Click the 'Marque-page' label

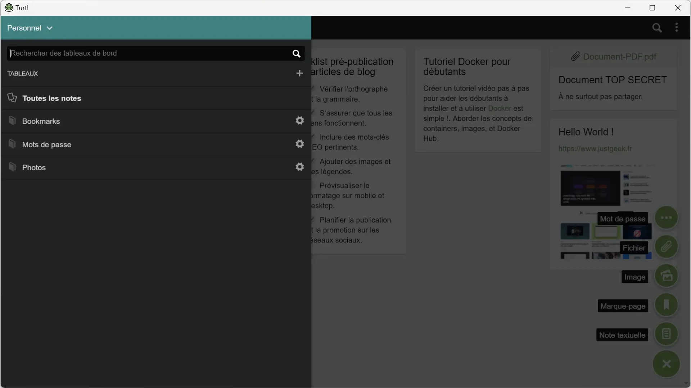coord(623,306)
